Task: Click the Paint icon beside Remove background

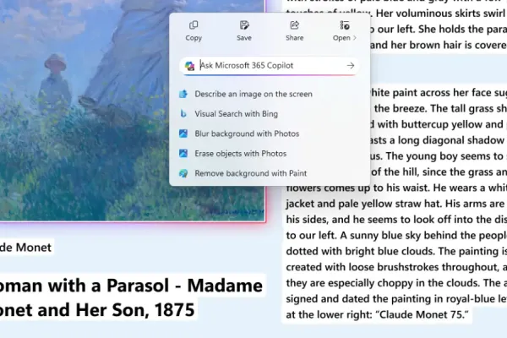Action: pyautogui.click(x=183, y=173)
